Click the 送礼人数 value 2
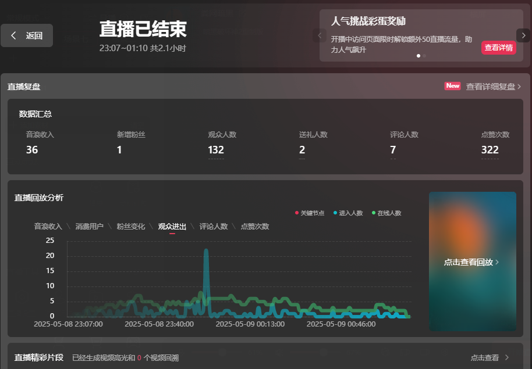Image resolution: width=532 pixels, height=369 pixels. (x=302, y=150)
